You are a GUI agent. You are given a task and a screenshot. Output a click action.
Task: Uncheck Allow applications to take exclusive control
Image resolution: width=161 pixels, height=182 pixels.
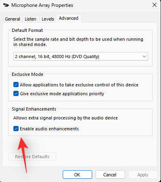pos(16,85)
